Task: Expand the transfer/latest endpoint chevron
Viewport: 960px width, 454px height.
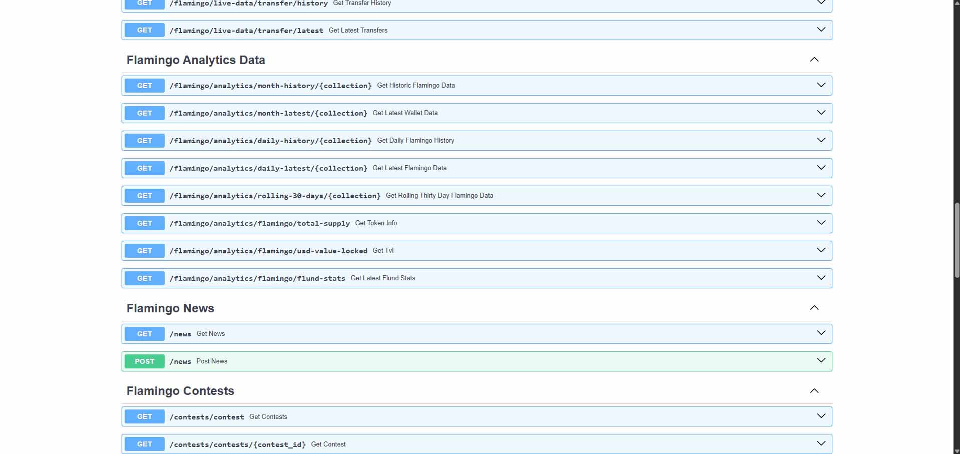Action: (821, 30)
